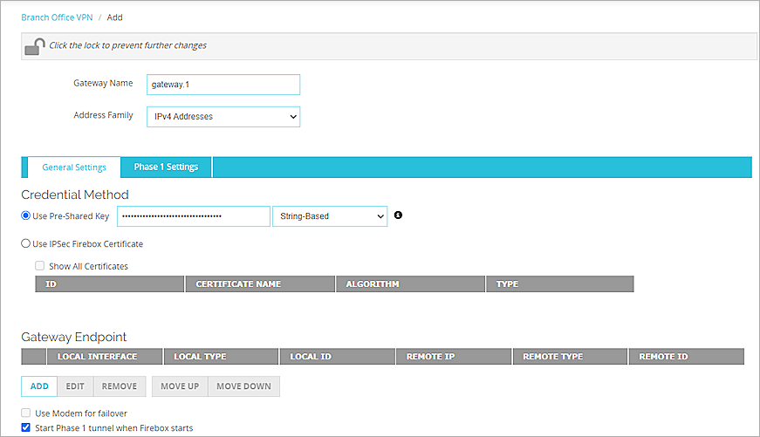Screen dimensions: 760x437
Task: Enable Show All Certificates checkbox
Action: point(40,266)
